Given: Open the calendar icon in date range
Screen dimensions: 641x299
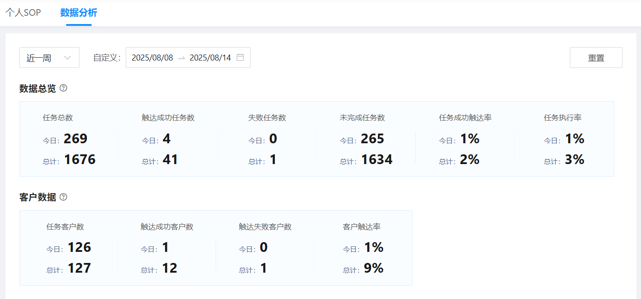Looking at the screenshot, I should pyautogui.click(x=240, y=58).
